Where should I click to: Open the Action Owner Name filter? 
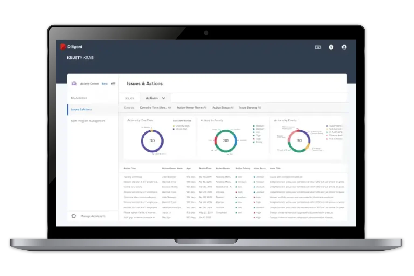tap(191, 107)
